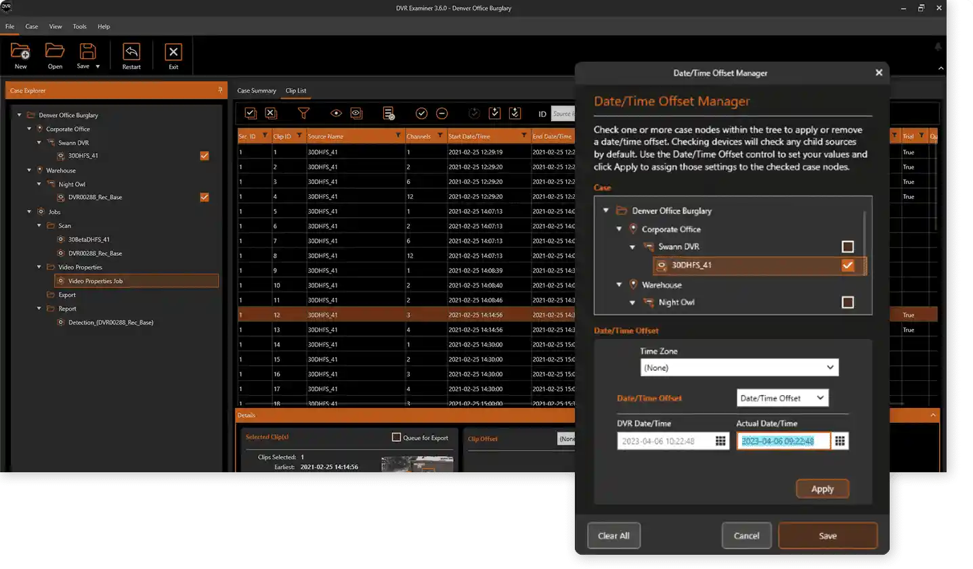This screenshot has width=973, height=569.
Task: Click the selected clip thumbnail in Details
Action: click(x=417, y=464)
